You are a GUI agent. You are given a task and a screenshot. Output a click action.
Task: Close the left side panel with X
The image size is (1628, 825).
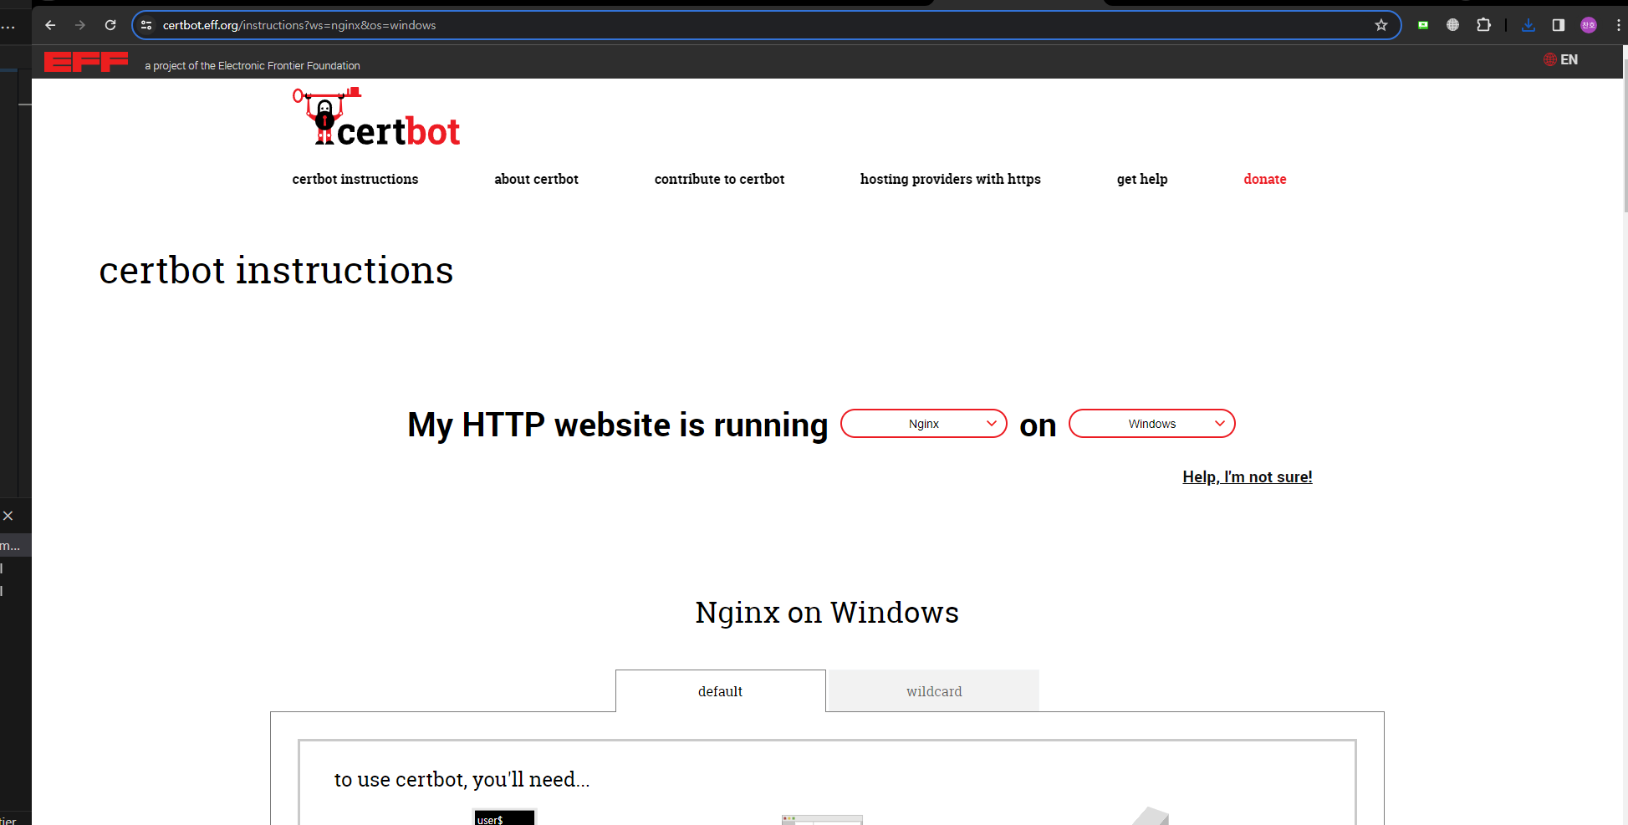(x=8, y=516)
